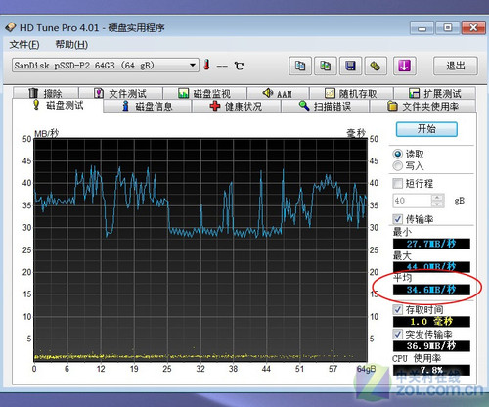This screenshot has height=407, width=489.
Task: Select the 读取 radio button
Action: click(x=398, y=154)
